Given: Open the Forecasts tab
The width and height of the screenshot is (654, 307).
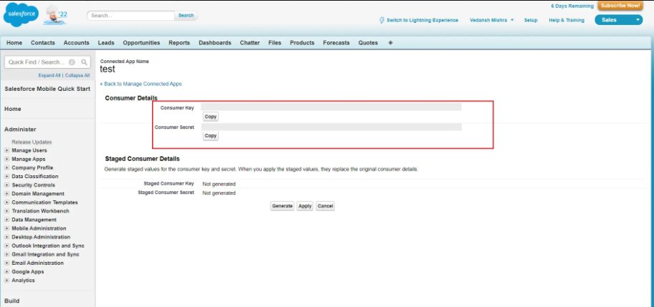Looking at the screenshot, I should coord(336,42).
